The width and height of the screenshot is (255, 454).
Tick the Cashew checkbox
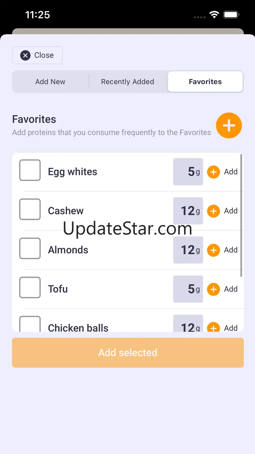point(30,209)
